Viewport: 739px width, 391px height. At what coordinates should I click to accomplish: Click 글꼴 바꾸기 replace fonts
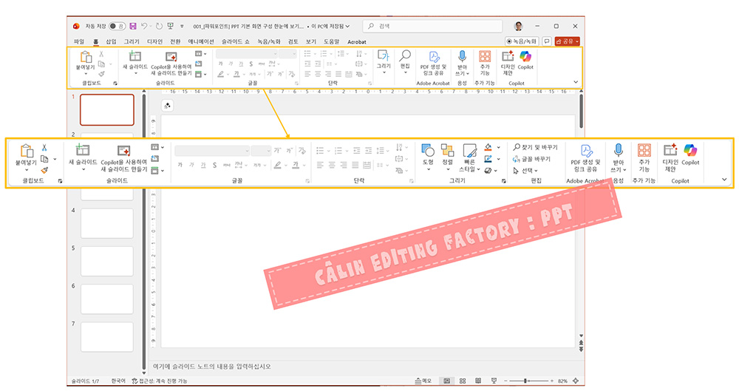tap(531, 159)
